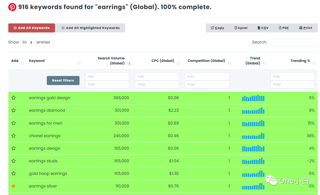Click star next to "gold hoop earrings"
The image size is (320, 195).
(x=13, y=173)
